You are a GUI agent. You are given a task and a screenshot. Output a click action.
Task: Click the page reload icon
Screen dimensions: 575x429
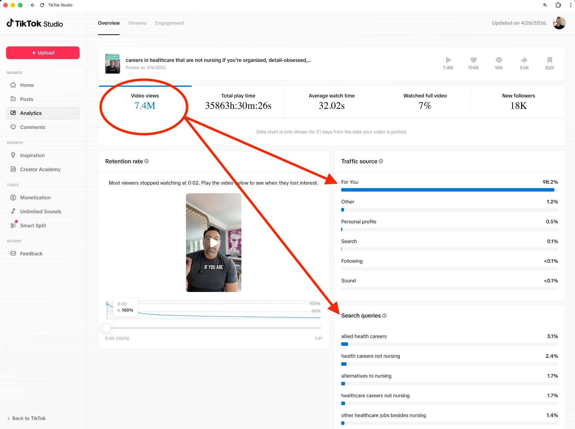42,5
